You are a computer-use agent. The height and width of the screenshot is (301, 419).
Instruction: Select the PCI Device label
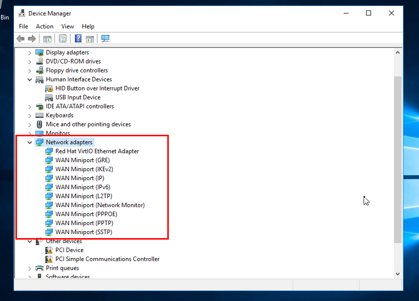point(69,250)
